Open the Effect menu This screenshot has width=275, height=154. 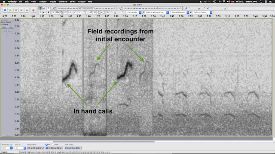pyautogui.click(x=73, y=2)
